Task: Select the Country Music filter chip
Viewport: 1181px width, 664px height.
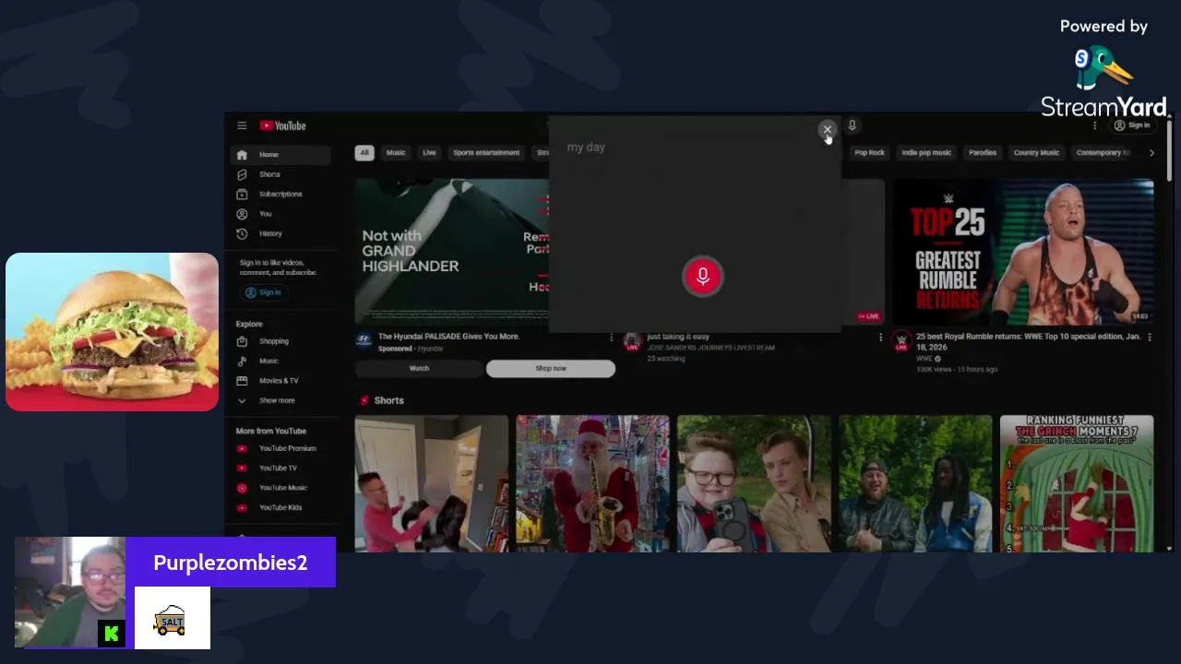Action: click(x=1036, y=153)
